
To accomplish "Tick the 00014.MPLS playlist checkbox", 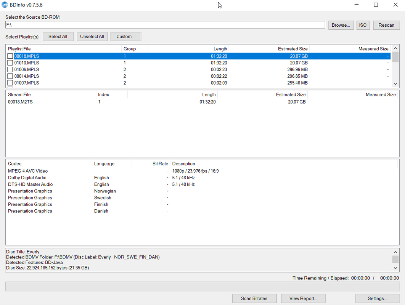I will 10,76.
